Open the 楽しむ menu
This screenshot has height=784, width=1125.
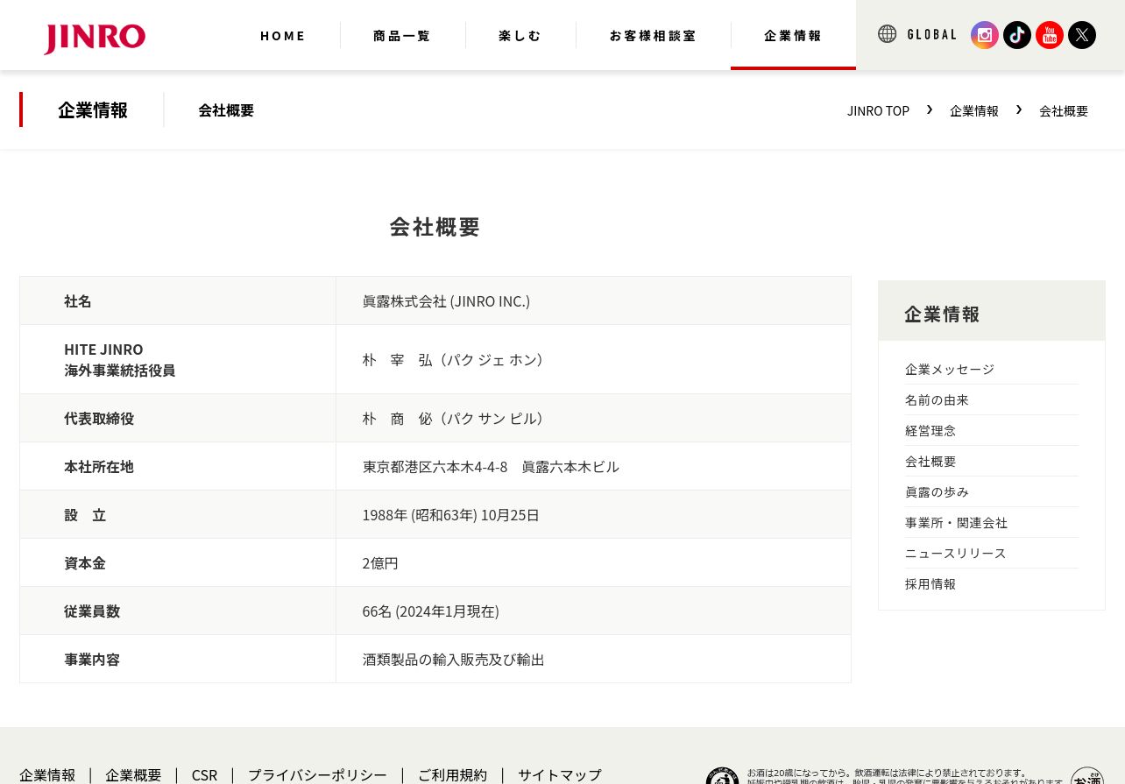tap(520, 36)
